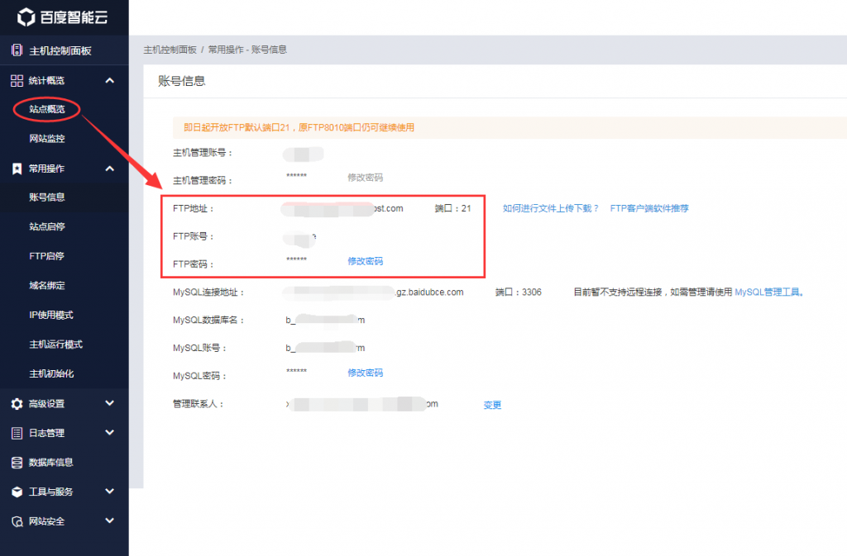Screen dimensions: 847x556
Task: Click the 如何进行文件上传下载 help link
Action: coord(551,208)
